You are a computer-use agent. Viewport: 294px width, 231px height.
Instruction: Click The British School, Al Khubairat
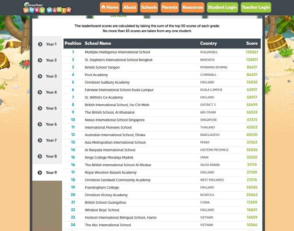(110, 112)
